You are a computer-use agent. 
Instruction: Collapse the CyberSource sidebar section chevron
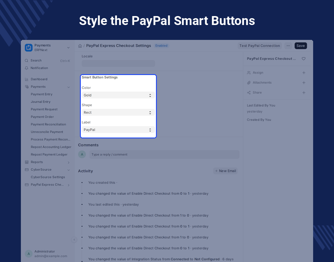[x=69, y=170]
